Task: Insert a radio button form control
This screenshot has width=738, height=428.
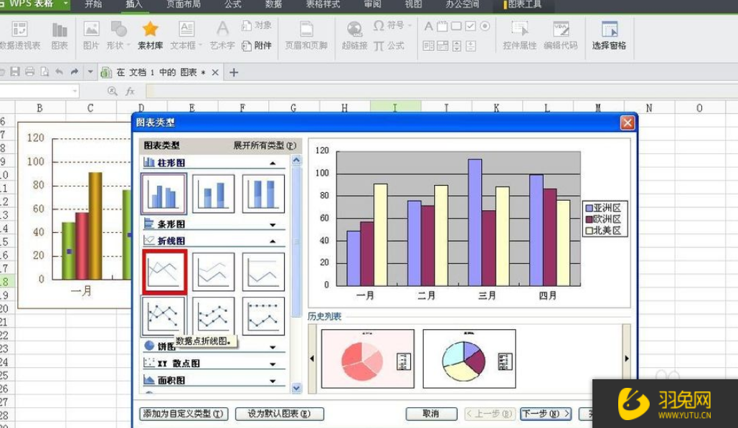Action: point(485,27)
